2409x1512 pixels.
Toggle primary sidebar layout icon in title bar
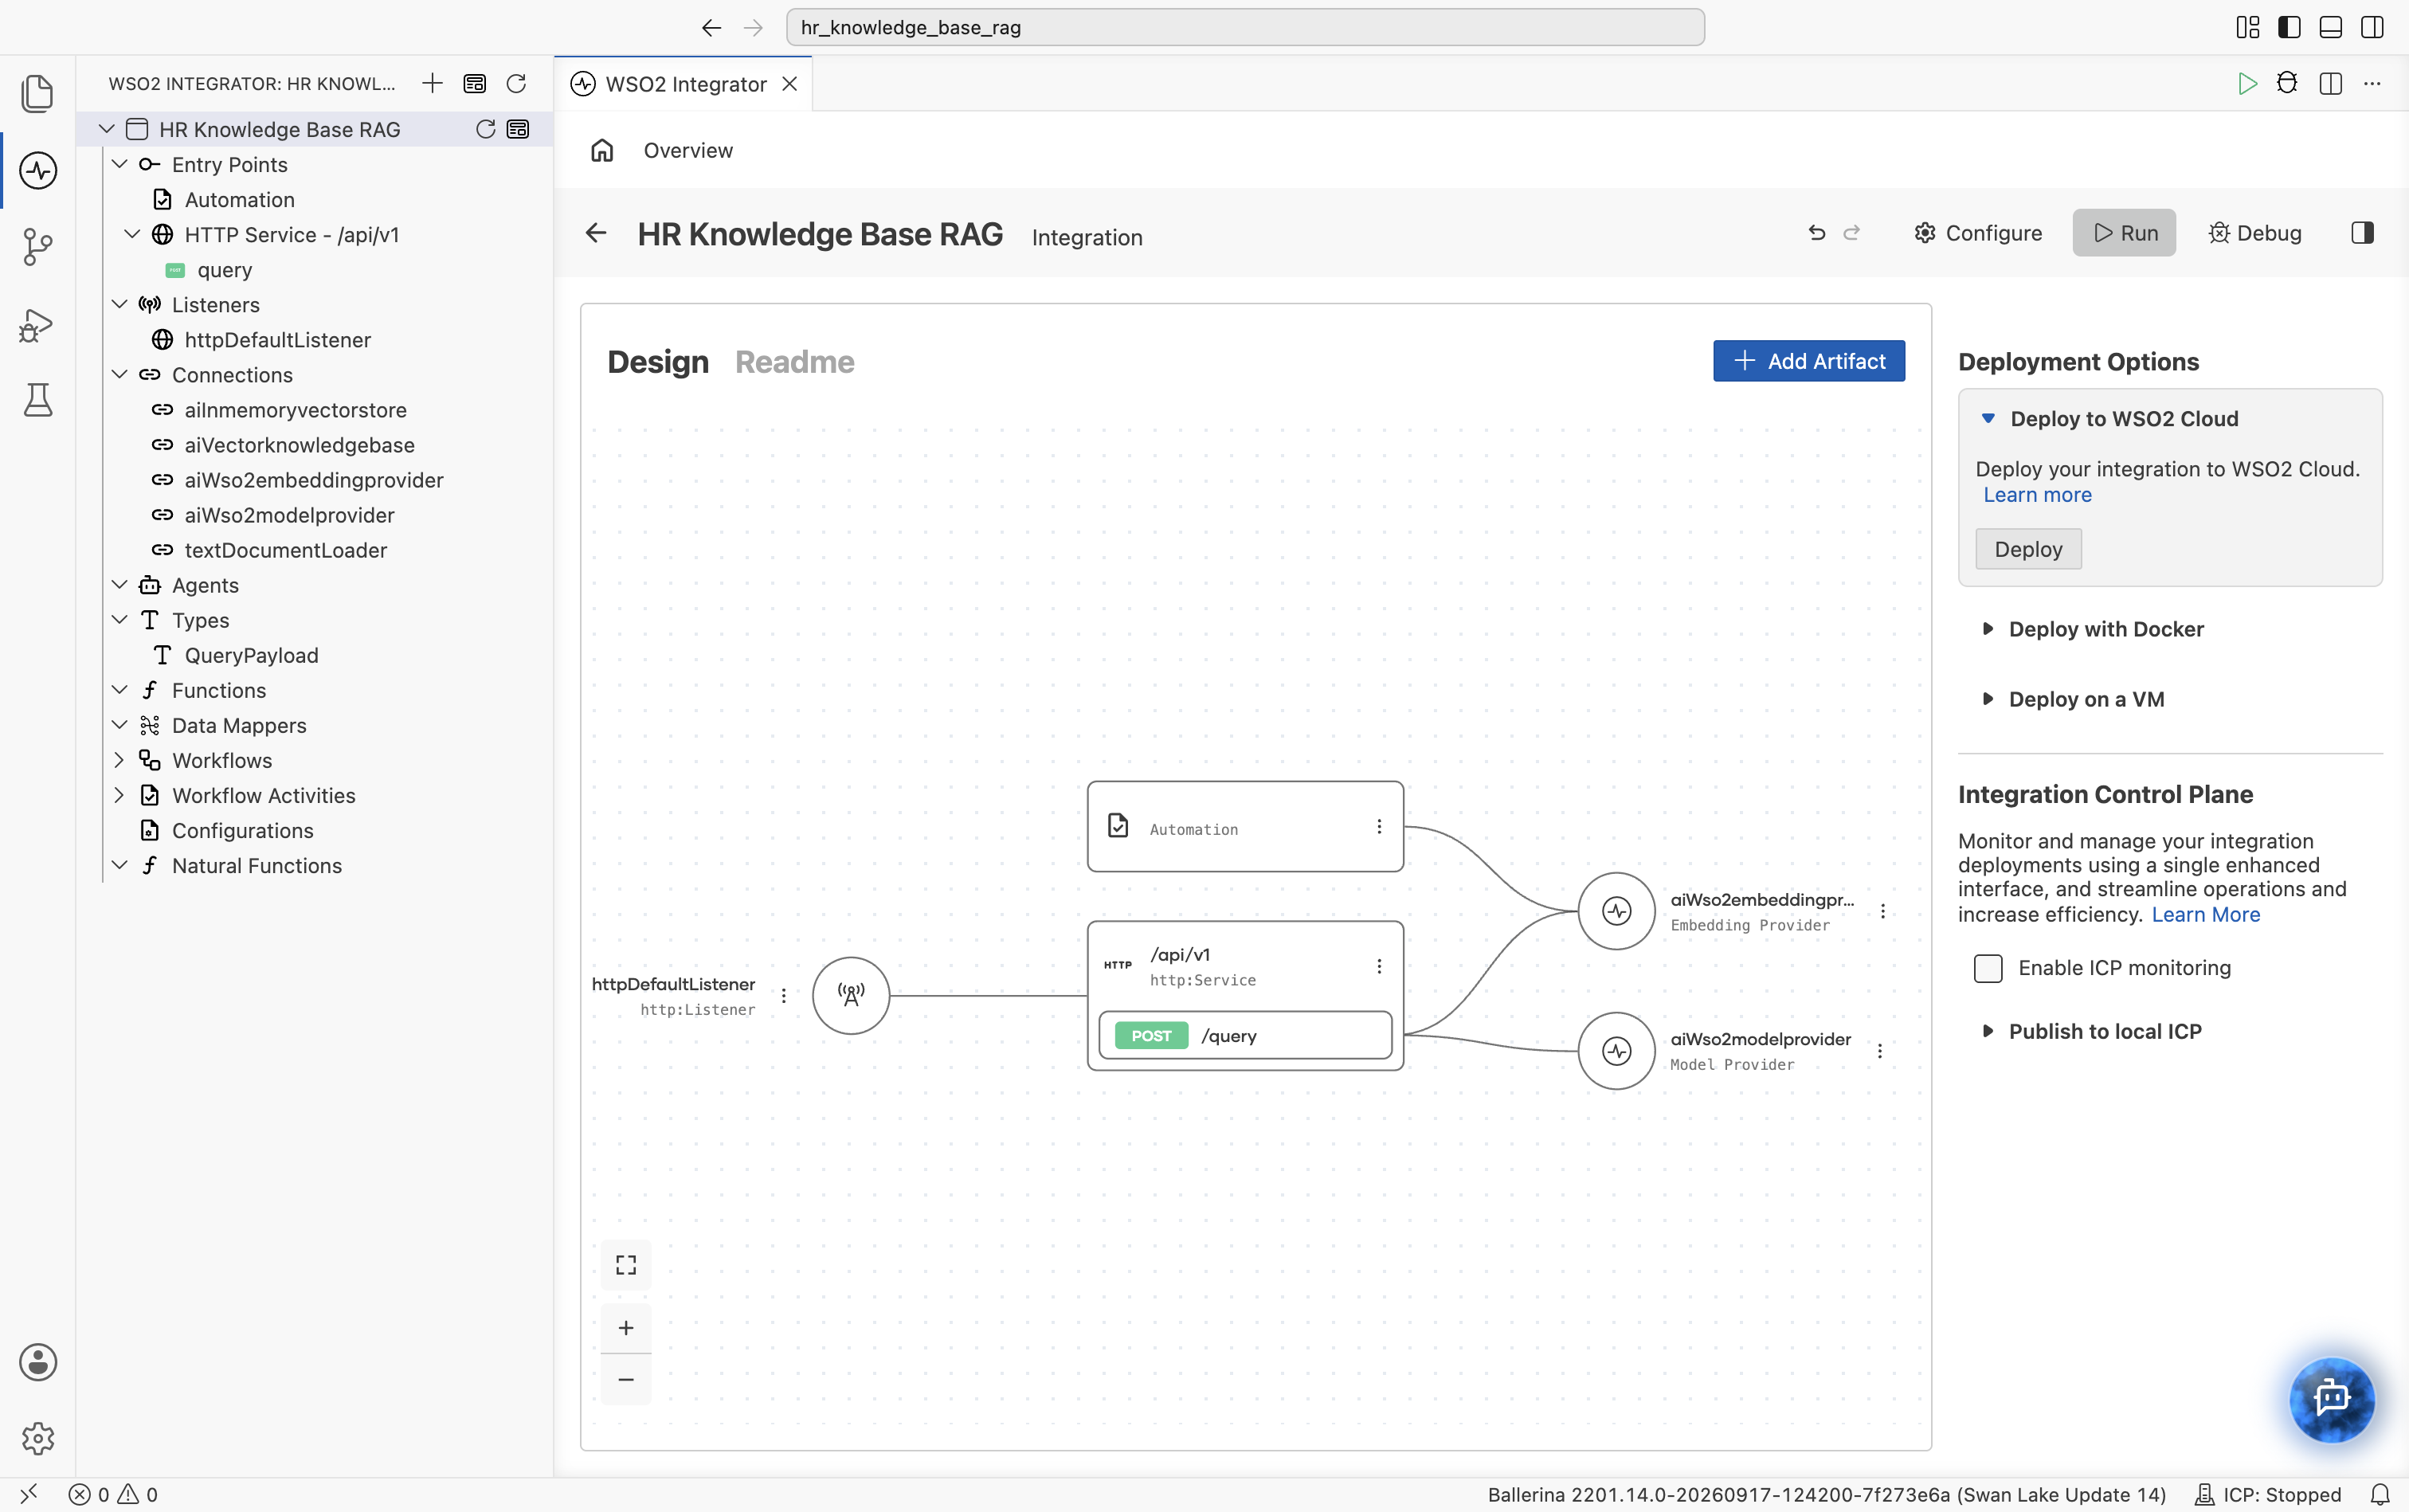pyautogui.click(x=2289, y=27)
